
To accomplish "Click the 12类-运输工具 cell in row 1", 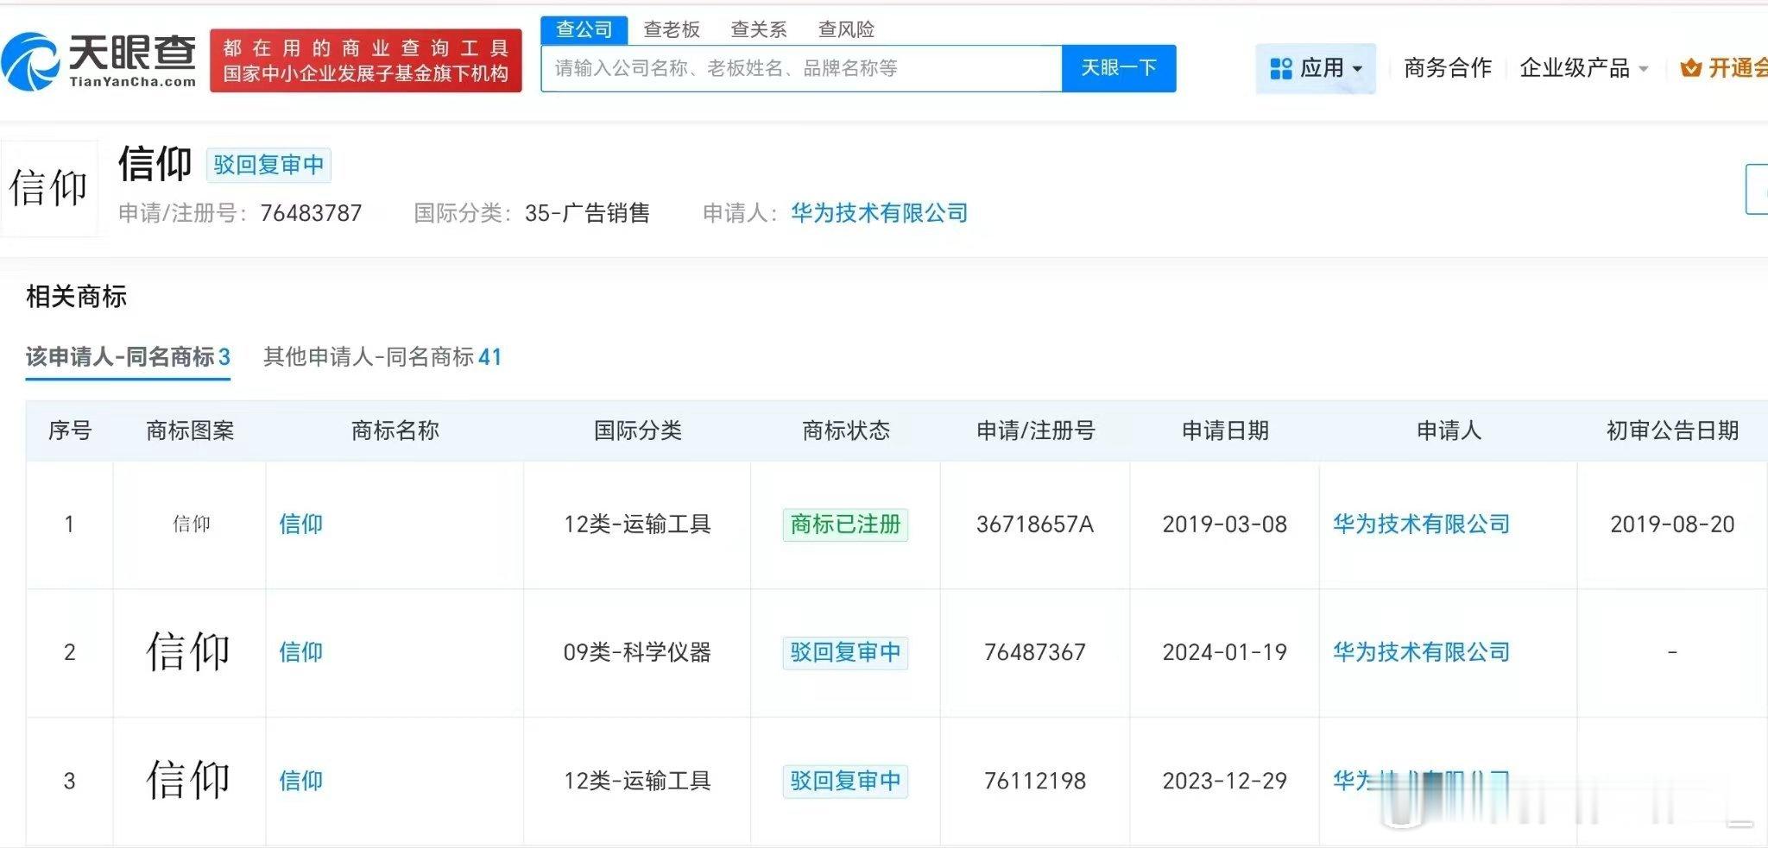I will click(x=637, y=525).
